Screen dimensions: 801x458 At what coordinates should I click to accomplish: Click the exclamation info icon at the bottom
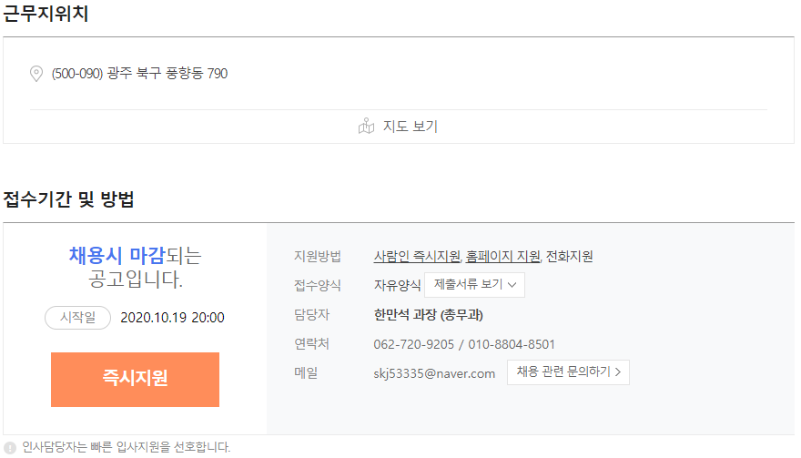pyautogui.click(x=10, y=447)
